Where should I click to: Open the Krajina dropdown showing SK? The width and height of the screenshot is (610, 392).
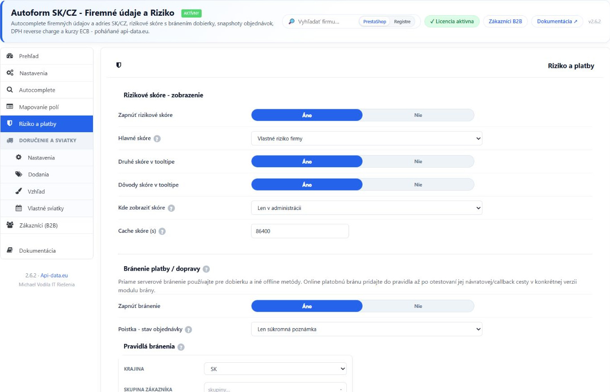(275, 369)
